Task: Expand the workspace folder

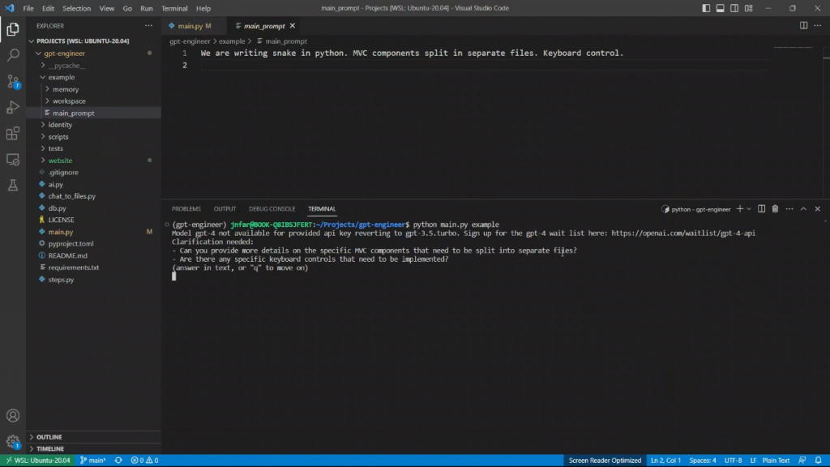Action: 69,101
